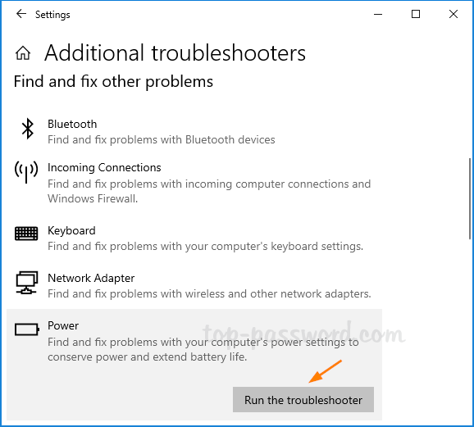Click the Power battery icon
The image size is (474, 427).
pos(26,329)
